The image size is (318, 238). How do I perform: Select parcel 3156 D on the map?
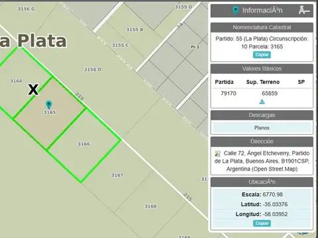[93, 69]
